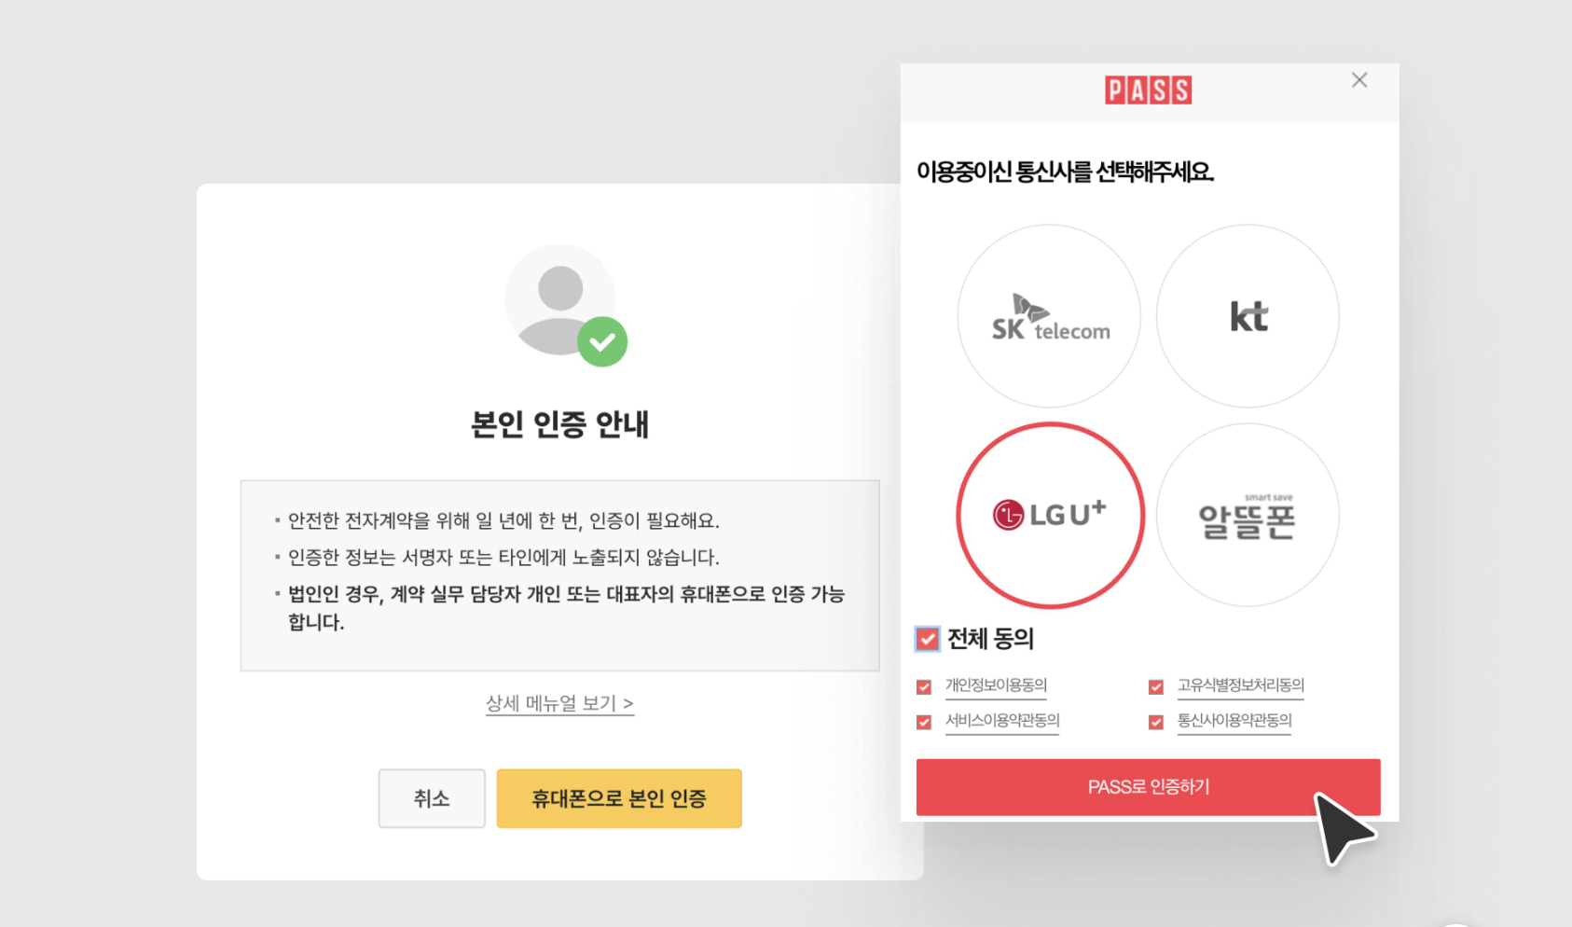The width and height of the screenshot is (1572, 927).
Task: Toggle the 전체 동의 checkbox
Action: tap(927, 639)
